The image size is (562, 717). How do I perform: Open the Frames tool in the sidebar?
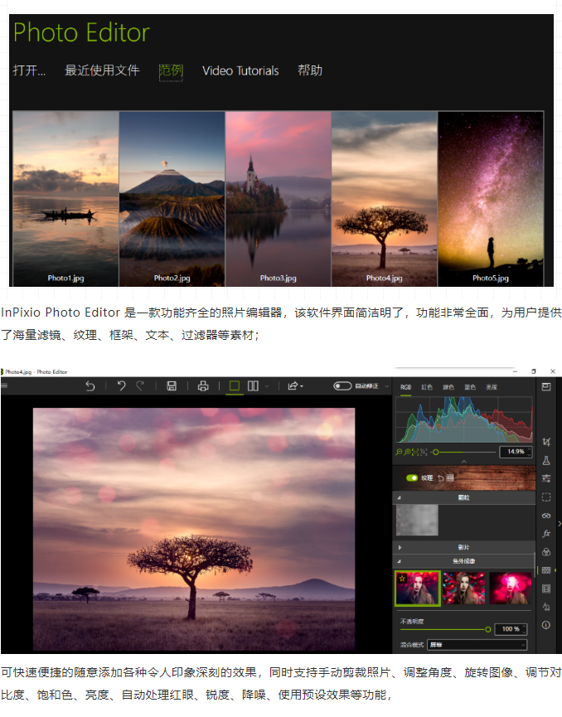tap(546, 589)
